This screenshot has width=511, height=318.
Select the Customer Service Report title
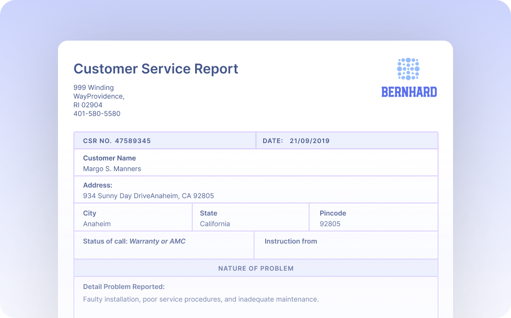(156, 69)
